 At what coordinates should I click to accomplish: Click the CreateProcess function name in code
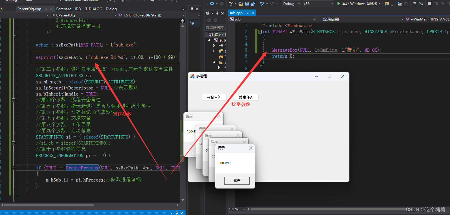[82, 168]
